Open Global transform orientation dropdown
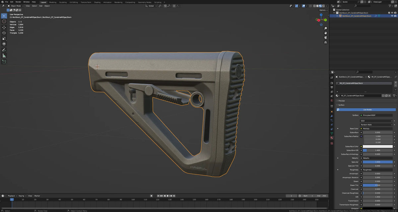 pos(151,6)
